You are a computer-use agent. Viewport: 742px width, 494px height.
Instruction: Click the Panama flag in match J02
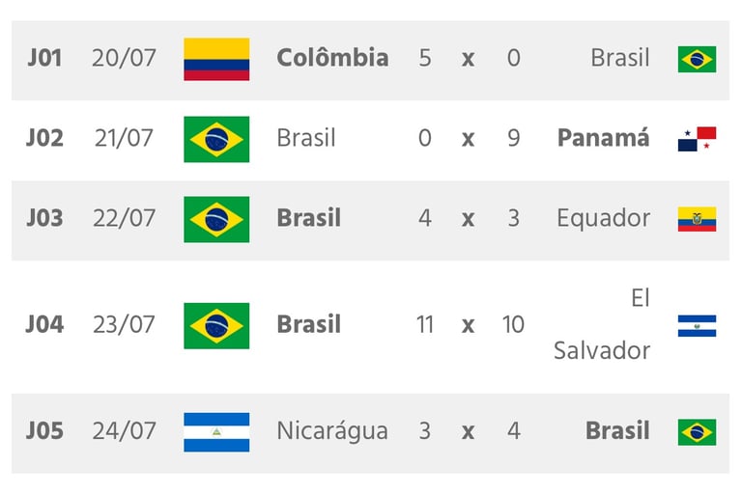pos(697,139)
